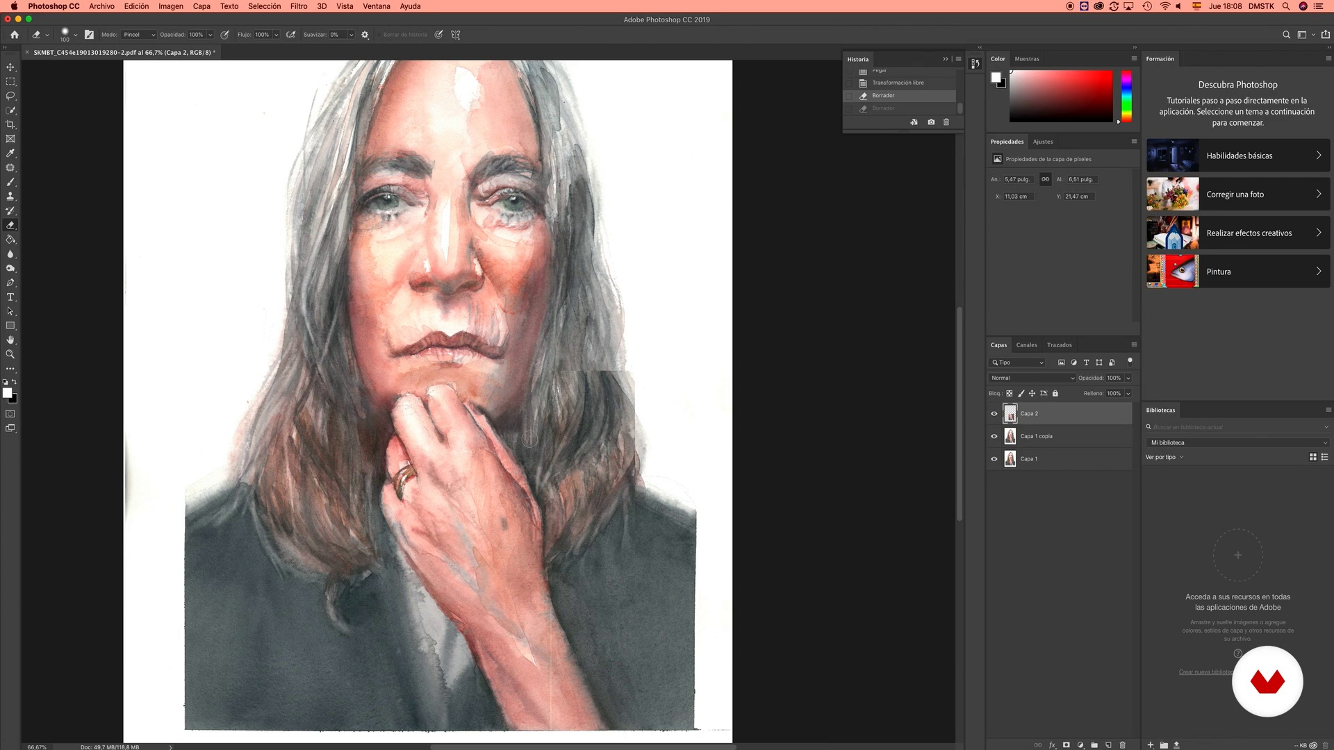This screenshot has width=1334, height=750.
Task: Open smoothing options gear
Action: [365, 35]
